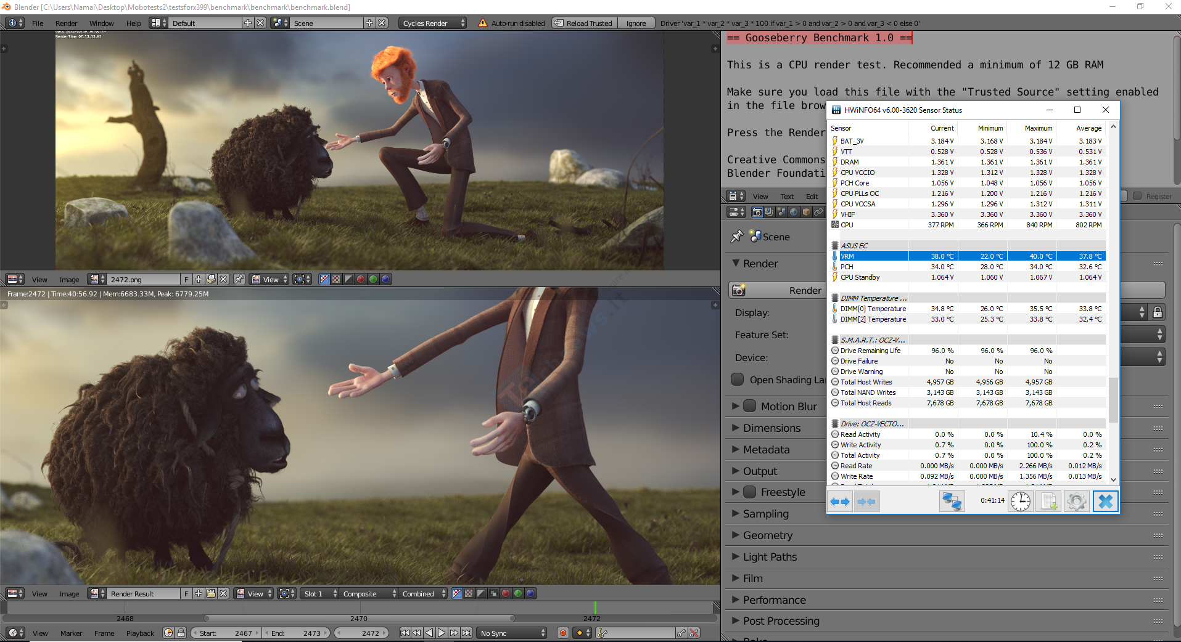
Task: Toggle fake user F for Render Result
Action: pyautogui.click(x=186, y=593)
